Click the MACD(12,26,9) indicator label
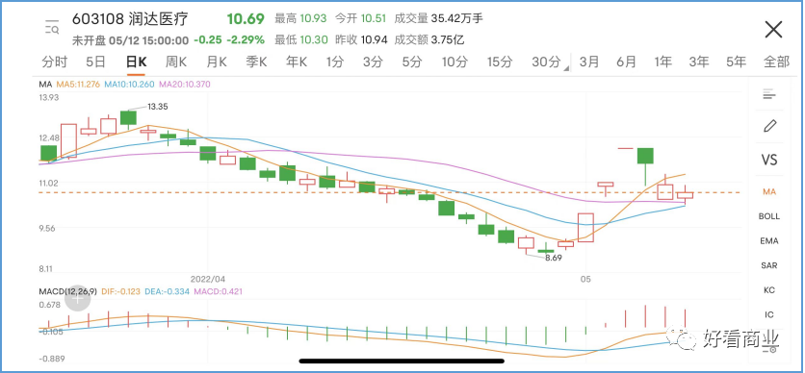The height and width of the screenshot is (373, 805). pyautogui.click(x=67, y=291)
